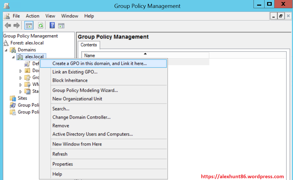Click the Forward arrow toolbar icon

[16, 25]
